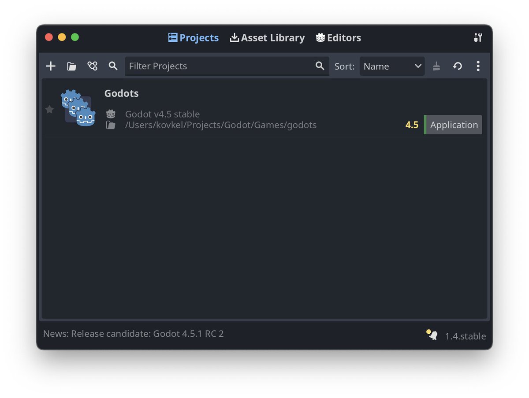This screenshot has height=398, width=529.
Task: Click the Application tag button
Action: 453,125
